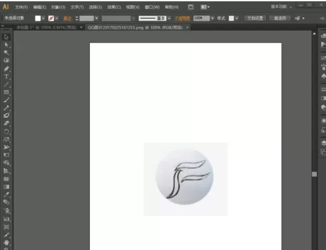
Task: Open the 文字(T) menu
Action: point(77,7)
